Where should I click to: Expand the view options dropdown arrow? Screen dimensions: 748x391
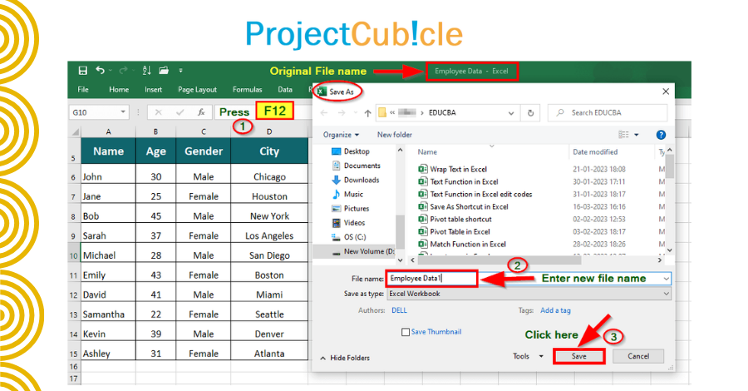[637, 135]
